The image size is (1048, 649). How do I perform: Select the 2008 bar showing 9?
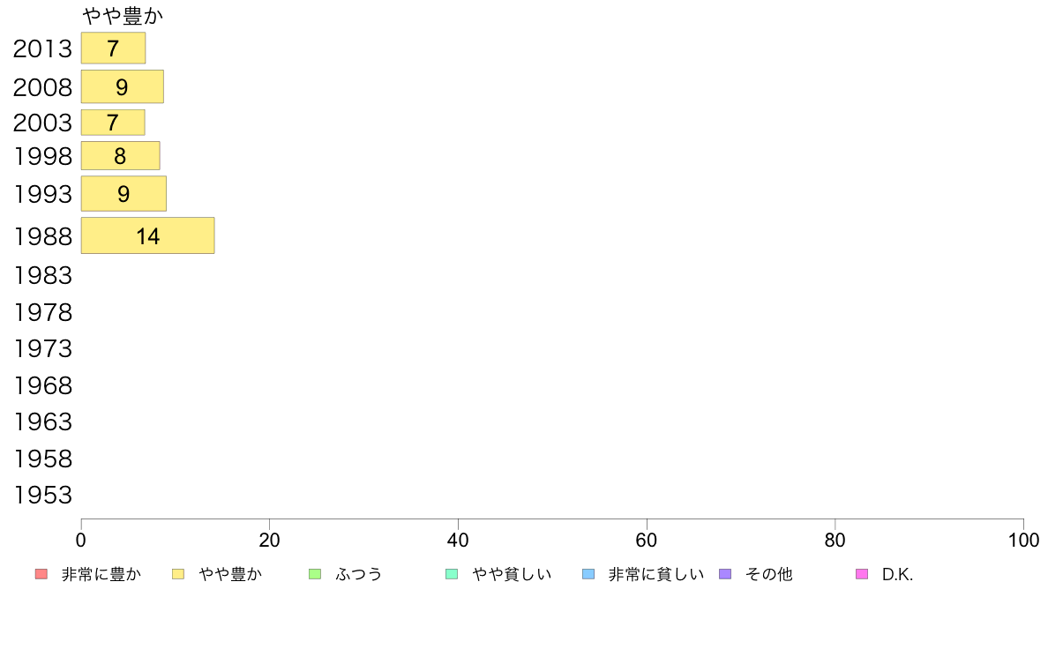(x=123, y=86)
